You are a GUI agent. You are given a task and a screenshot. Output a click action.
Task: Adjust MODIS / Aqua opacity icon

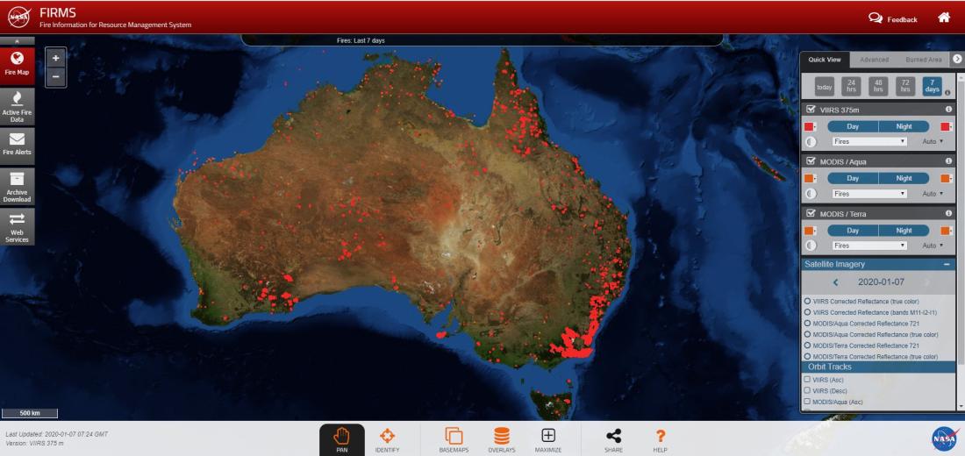[811, 194]
